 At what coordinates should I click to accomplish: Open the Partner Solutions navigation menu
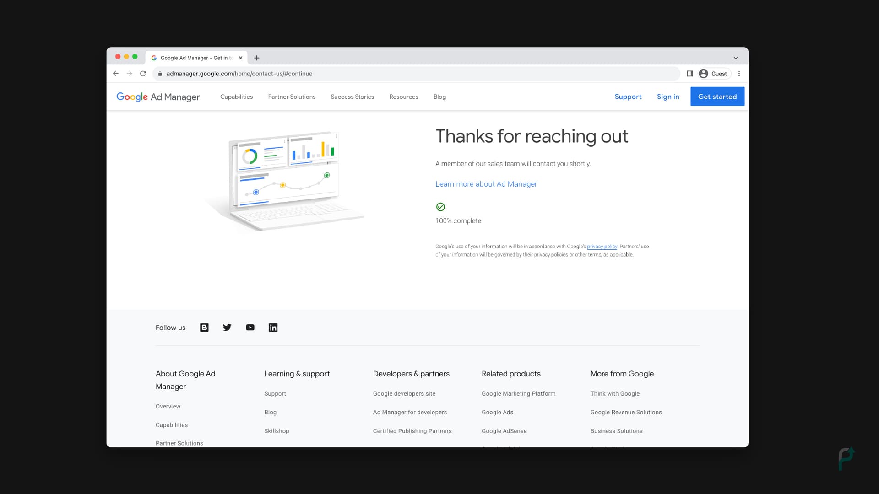tap(292, 97)
